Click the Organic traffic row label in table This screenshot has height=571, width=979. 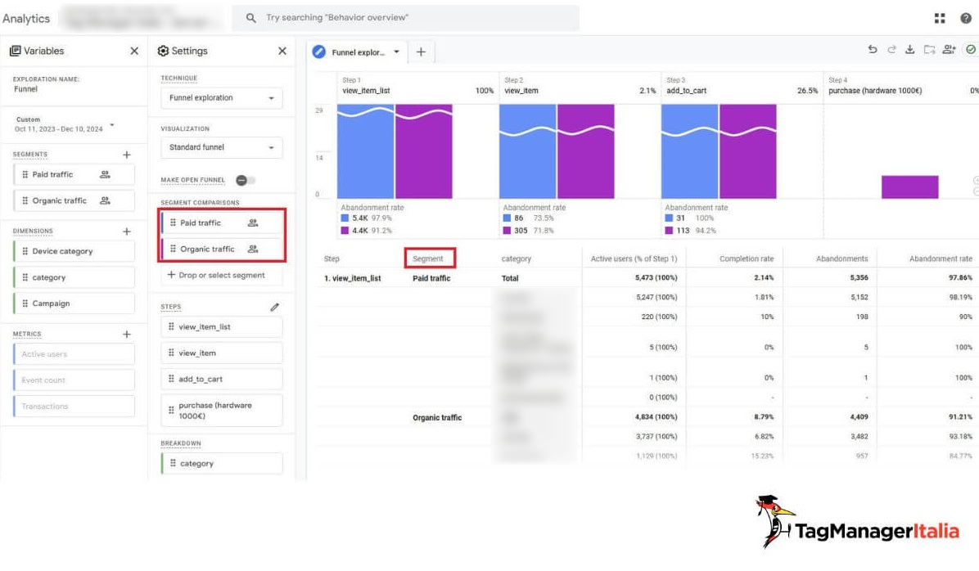(x=437, y=417)
